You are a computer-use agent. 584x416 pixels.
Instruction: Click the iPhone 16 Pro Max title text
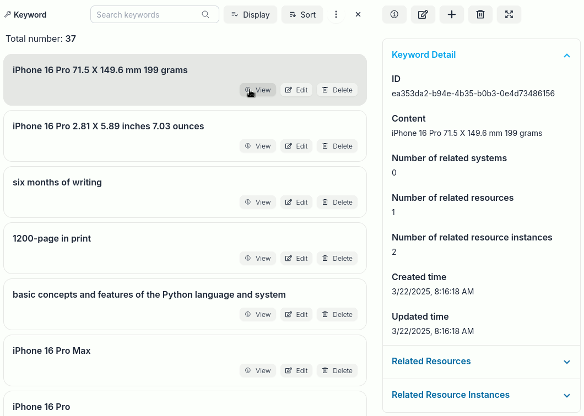[x=51, y=351]
